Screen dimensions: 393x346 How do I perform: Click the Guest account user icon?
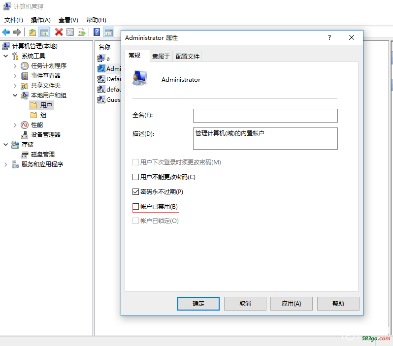[x=101, y=100]
